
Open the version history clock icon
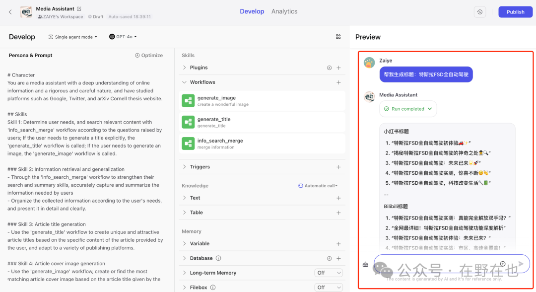pos(480,12)
